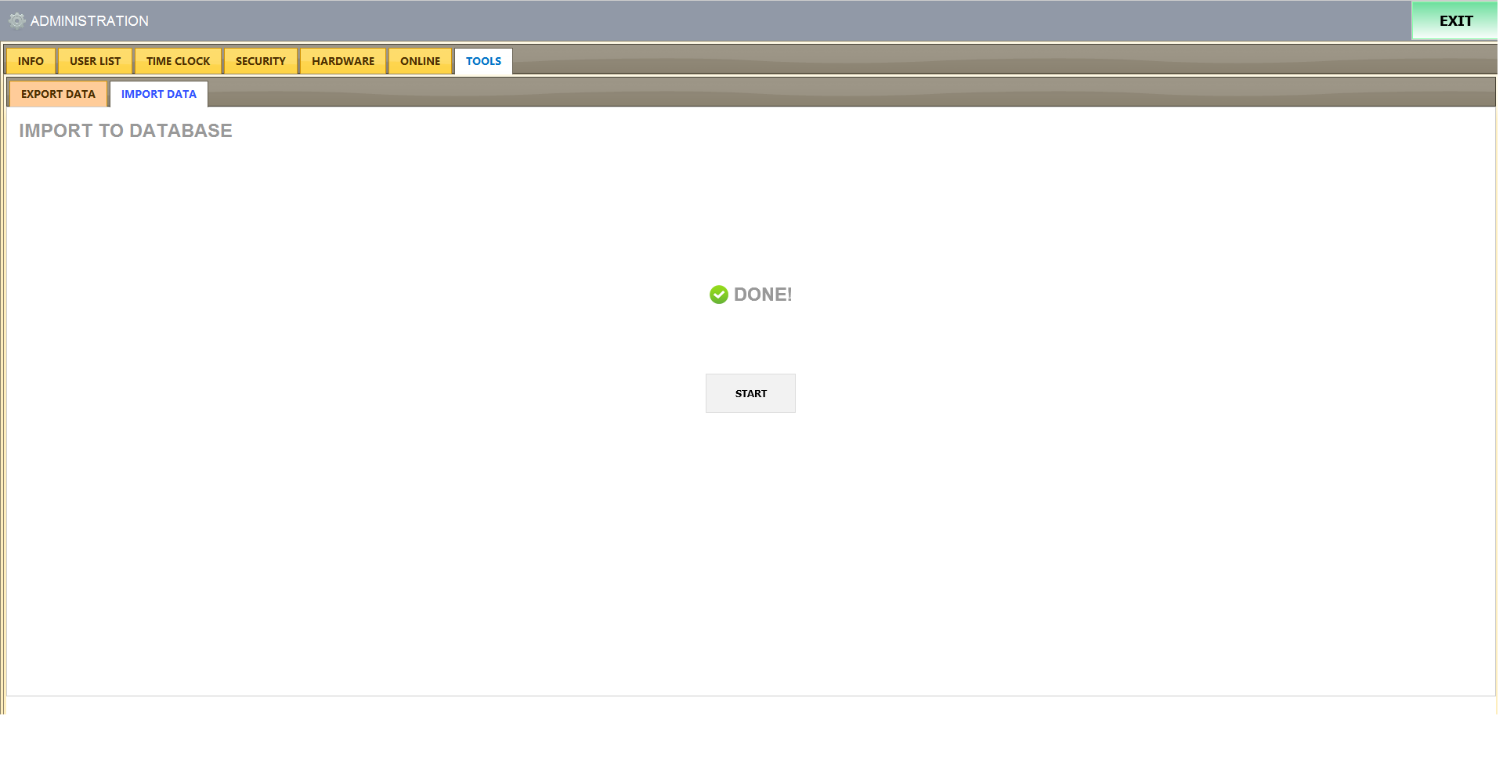The image size is (1503, 781).
Task: Select the SECURITY tab
Action: [260, 61]
